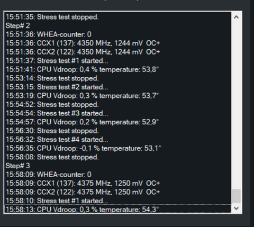Select the 15:51:35 stress test stopped line

tap(117, 17)
